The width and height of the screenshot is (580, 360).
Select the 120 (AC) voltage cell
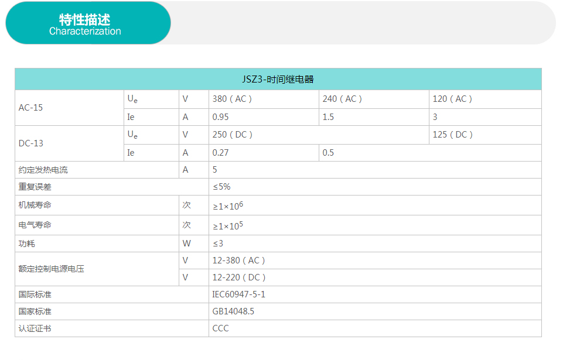452,99
